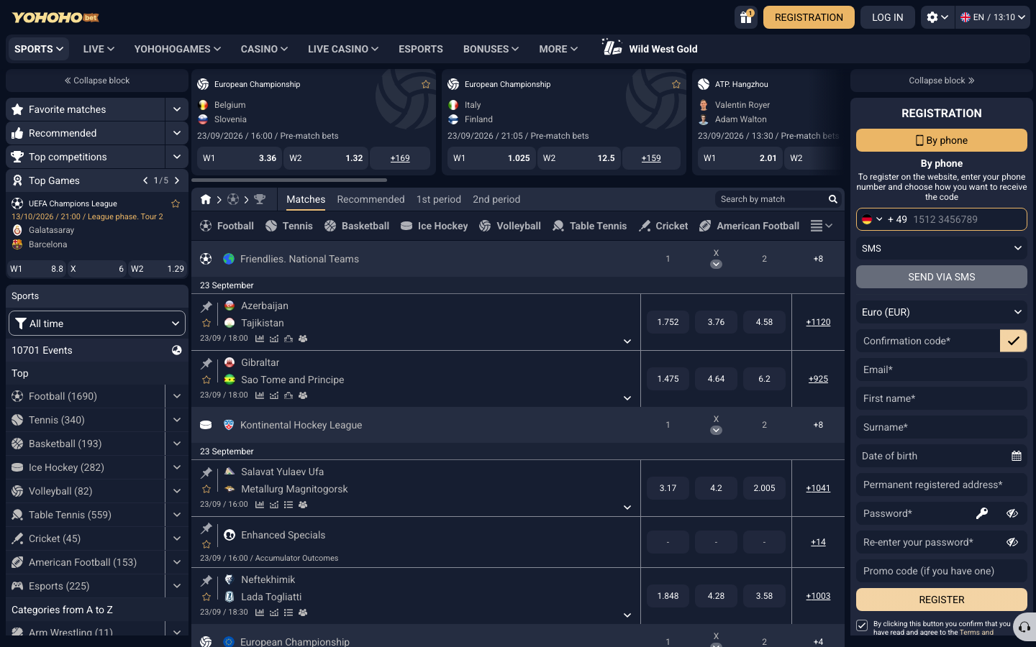
Task: Expand Ice Hockey (282) sport list
Action: click(176, 467)
